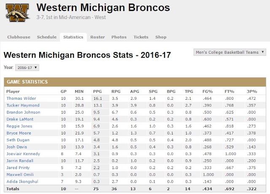Open the Clubhouse tab

(19, 37)
